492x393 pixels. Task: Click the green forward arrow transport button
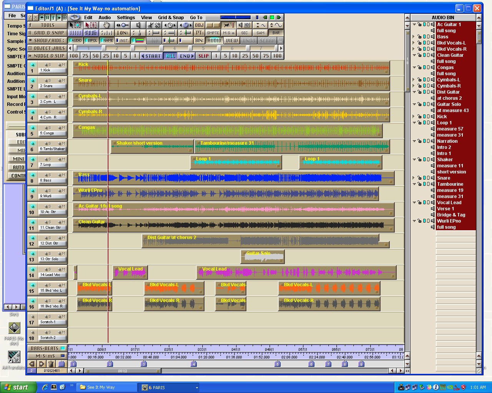tap(278, 17)
